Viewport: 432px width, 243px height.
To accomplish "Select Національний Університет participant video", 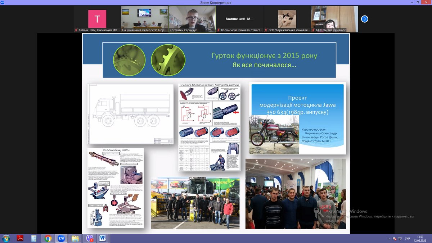I will click(144, 19).
